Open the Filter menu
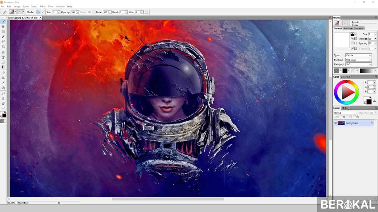Image resolution: width=378 pixels, height=212 pixels. [43, 6]
